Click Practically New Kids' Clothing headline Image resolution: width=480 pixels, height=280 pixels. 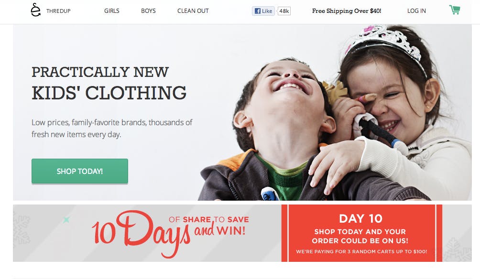pos(109,83)
